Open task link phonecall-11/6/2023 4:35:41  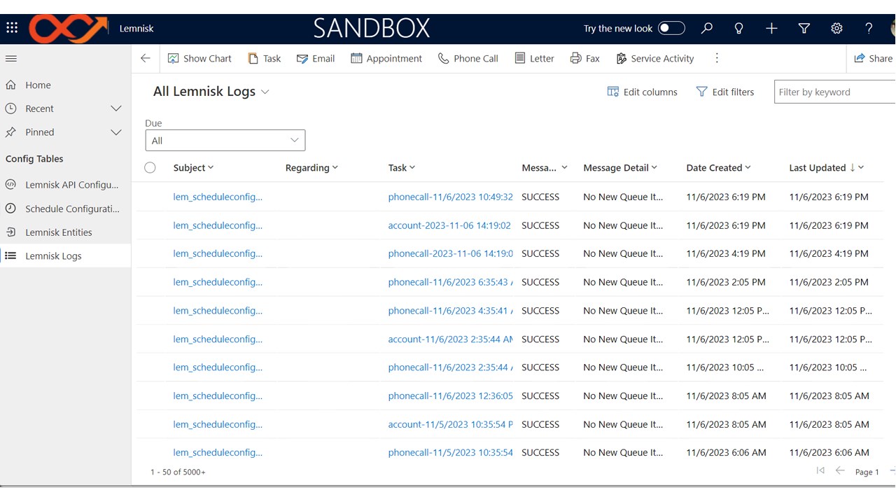(451, 311)
